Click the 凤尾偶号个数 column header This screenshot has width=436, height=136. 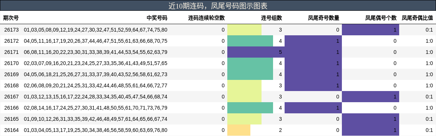(x=381, y=18)
